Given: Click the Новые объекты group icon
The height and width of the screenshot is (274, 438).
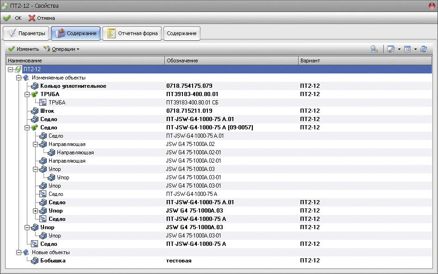Looking at the screenshot, I should [x=26, y=252].
